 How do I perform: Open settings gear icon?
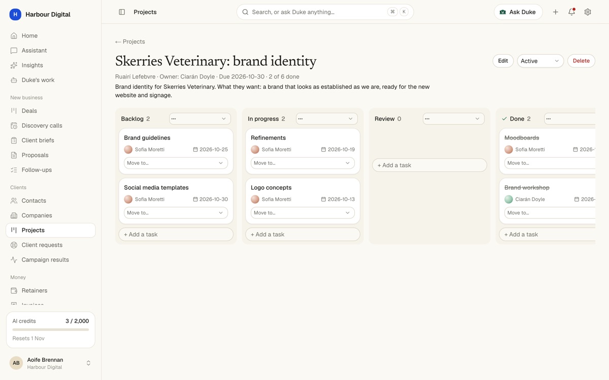tap(588, 12)
